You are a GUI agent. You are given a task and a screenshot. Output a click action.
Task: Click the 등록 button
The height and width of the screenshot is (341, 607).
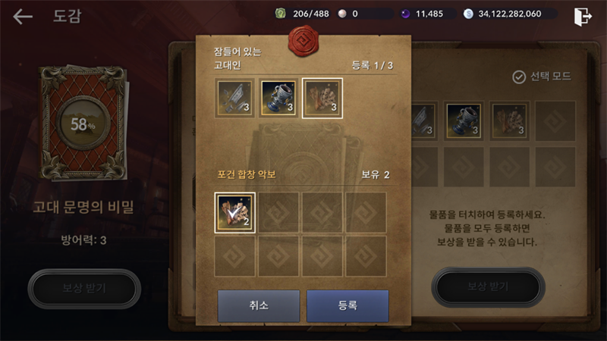tap(348, 305)
